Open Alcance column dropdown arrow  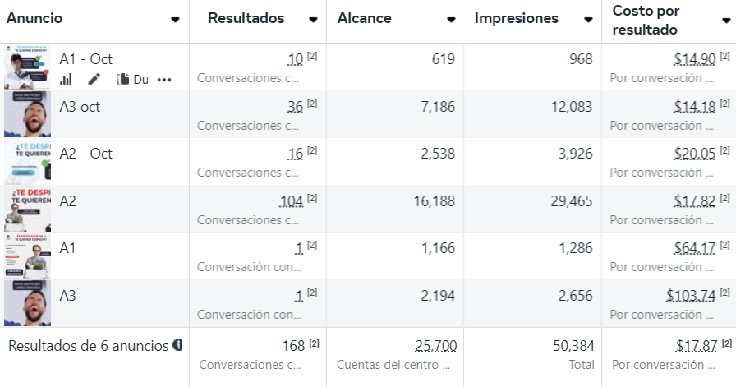pyautogui.click(x=451, y=20)
